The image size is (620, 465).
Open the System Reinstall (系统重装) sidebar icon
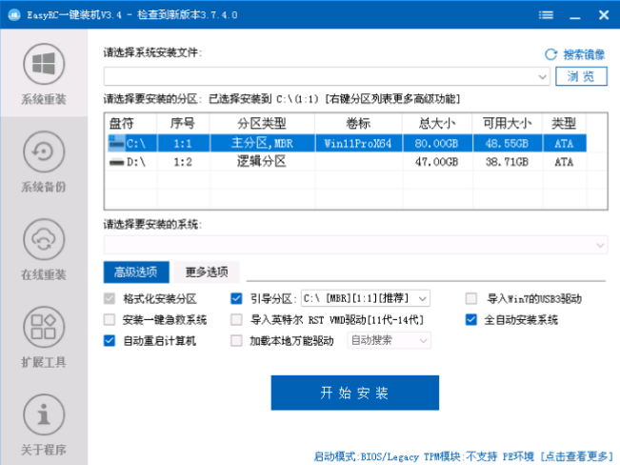point(44,64)
